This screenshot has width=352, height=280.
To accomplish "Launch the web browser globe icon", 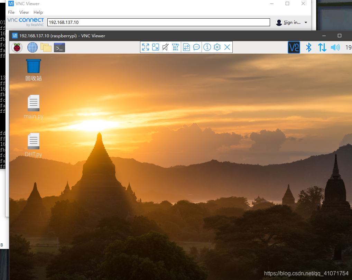I will tap(33, 47).
